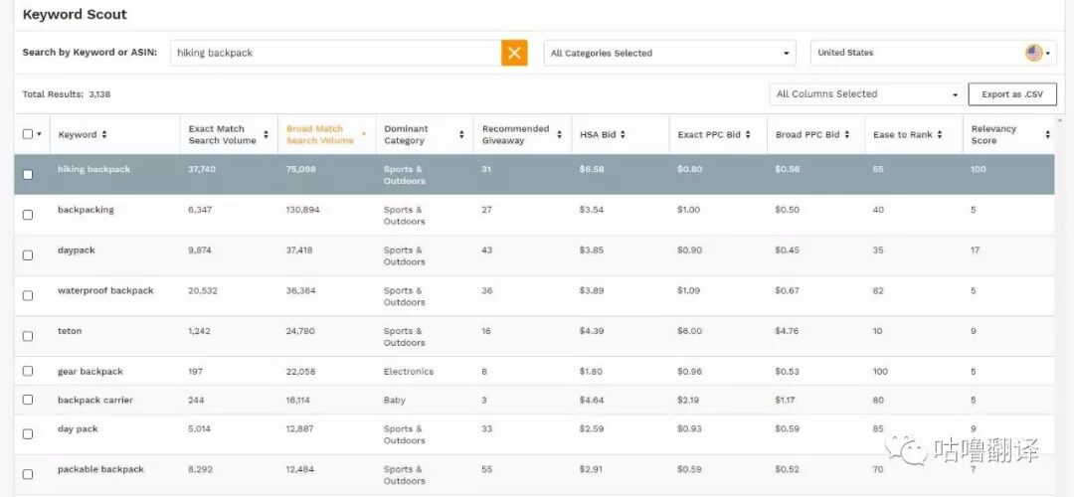Click the 'Electronics' category cell
Screen dimensions: 1074x497
point(409,371)
